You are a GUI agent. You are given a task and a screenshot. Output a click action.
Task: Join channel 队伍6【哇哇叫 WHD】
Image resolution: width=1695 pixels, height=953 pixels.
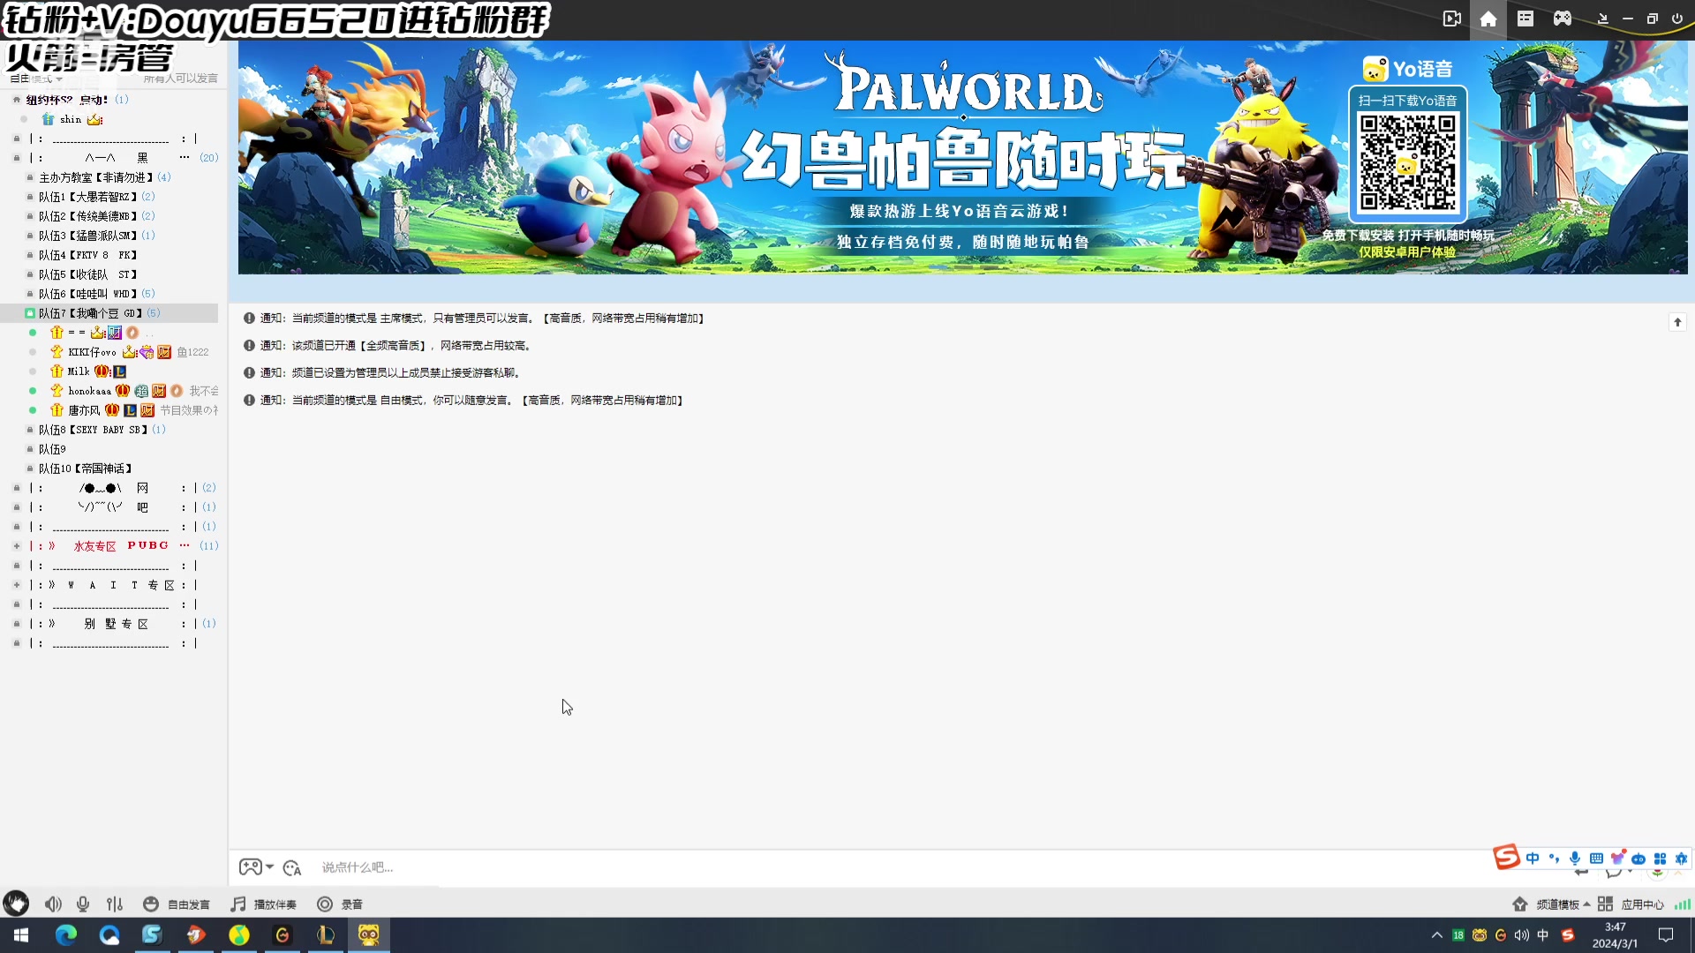88,294
